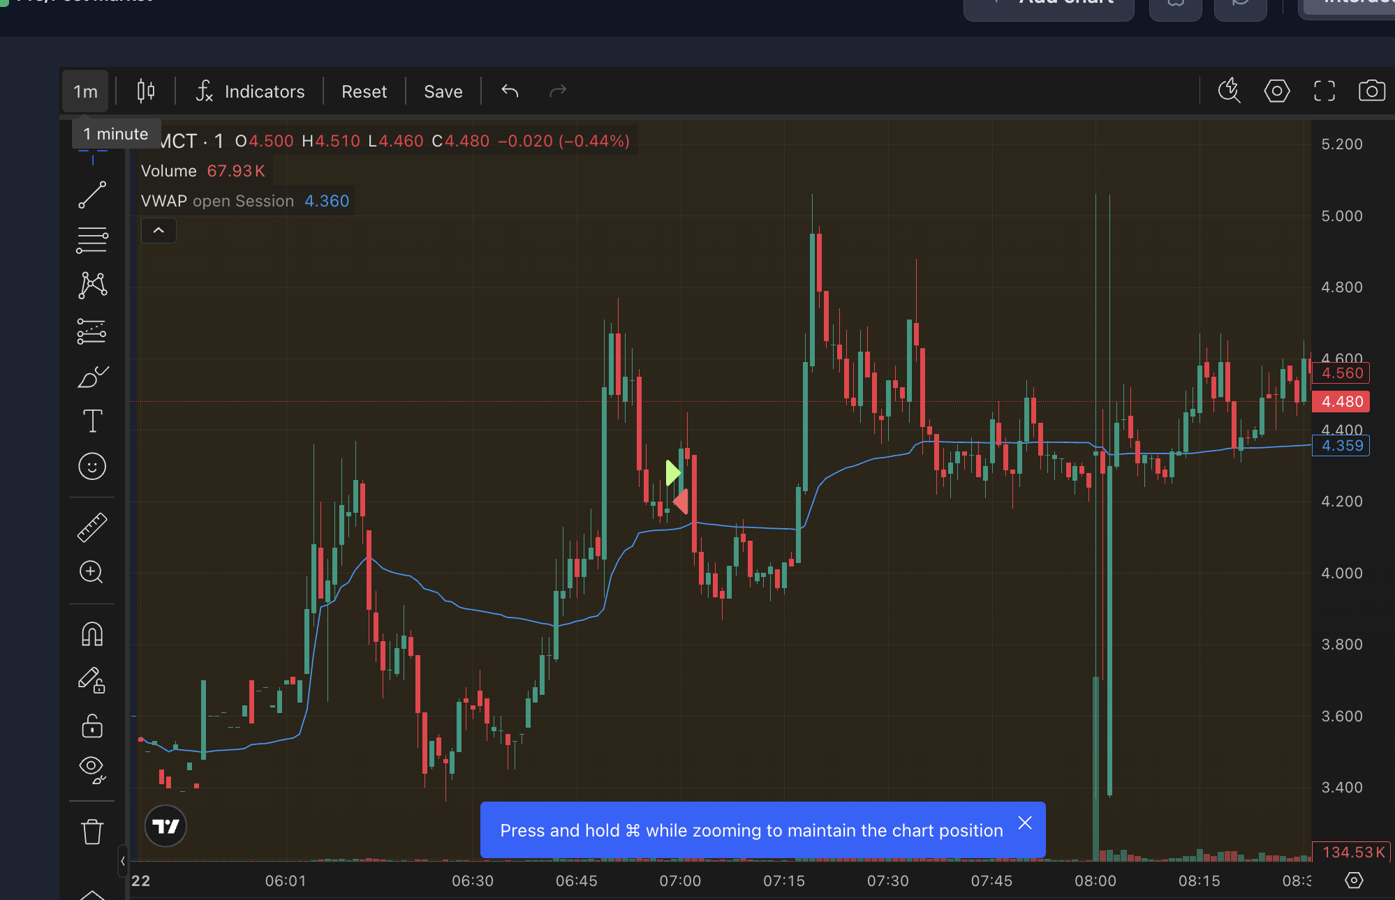
Task: Select the trend line drawing tool
Action: (92, 195)
